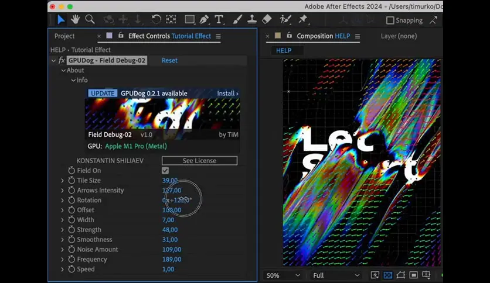
Task: Click the Strength stopwatch icon
Action: click(72, 229)
